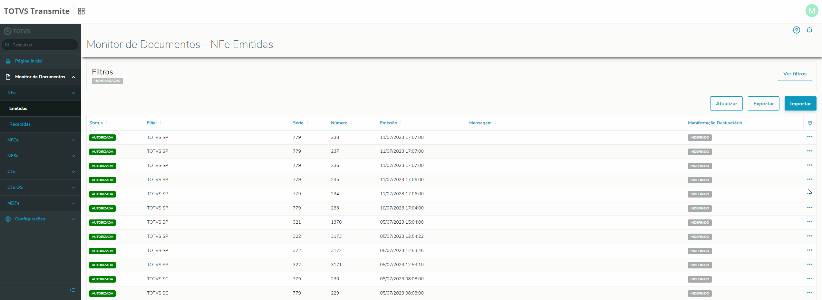The image size is (822, 300).
Task: Open actions menu for NFe number 3171
Action: point(810,265)
